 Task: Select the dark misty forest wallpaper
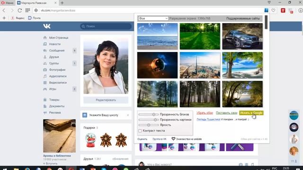200,94
